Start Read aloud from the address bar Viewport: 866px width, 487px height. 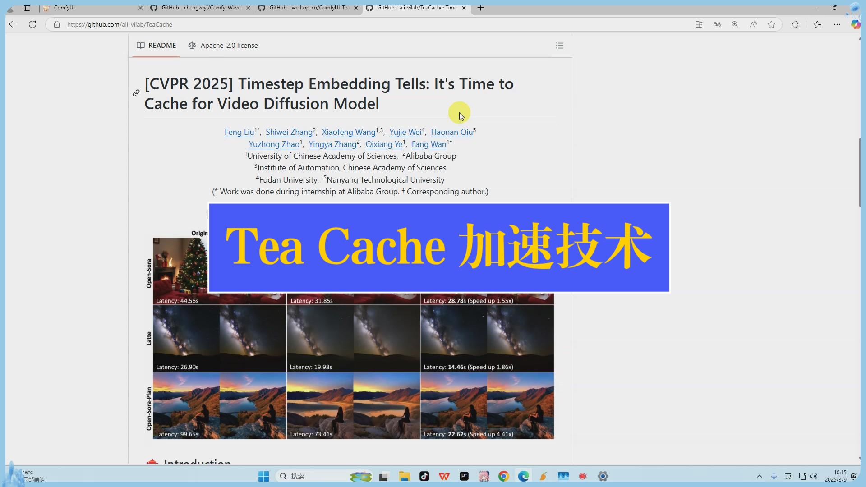coord(753,24)
